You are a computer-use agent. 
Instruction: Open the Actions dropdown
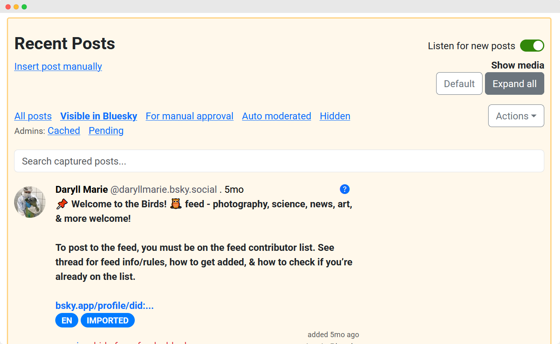click(516, 116)
